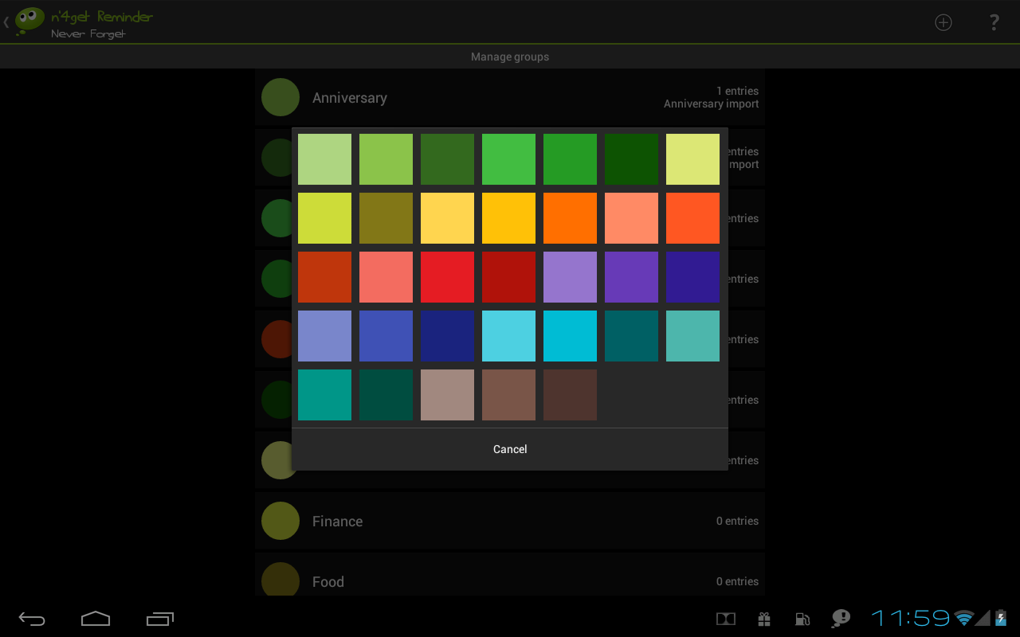This screenshot has width=1020, height=637.
Task: Tap the clock in the status bar
Action: coord(910,618)
